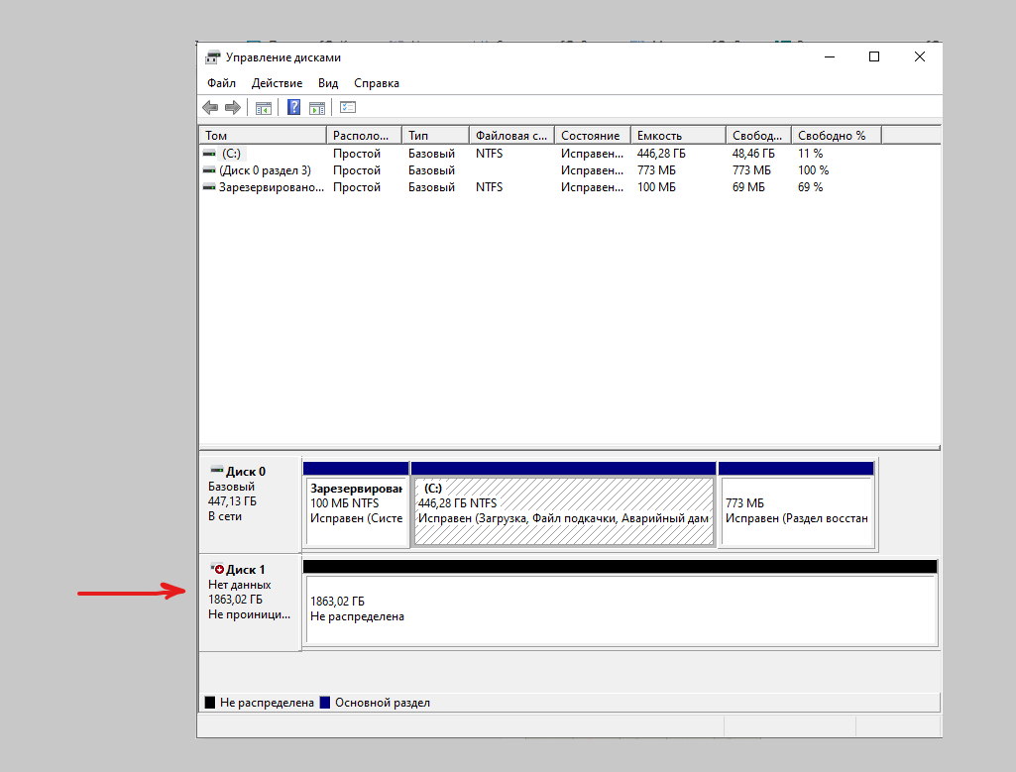
Task: Open the Справка menu
Action: [x=377, y=83]
